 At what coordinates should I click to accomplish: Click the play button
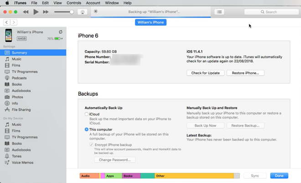point(36,12)
